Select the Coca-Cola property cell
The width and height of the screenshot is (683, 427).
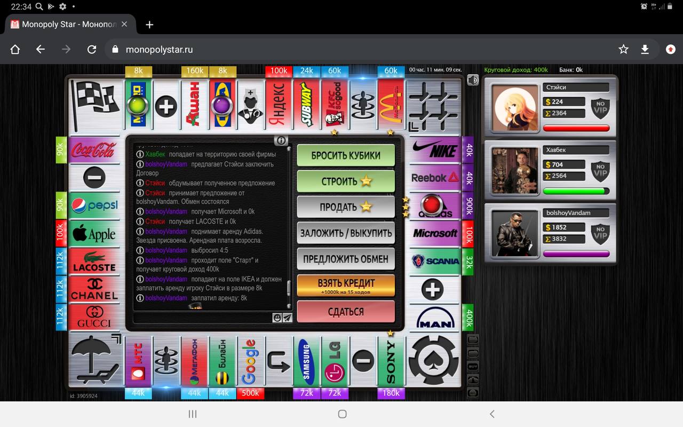pos(94,150)
